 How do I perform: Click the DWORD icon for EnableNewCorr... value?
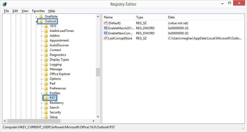point(106,33)
